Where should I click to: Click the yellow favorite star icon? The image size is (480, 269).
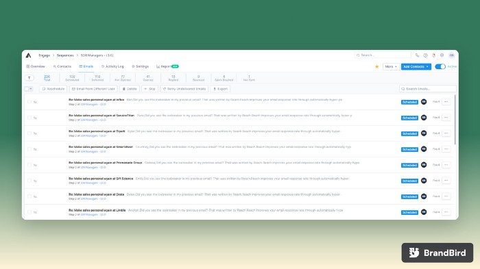377,66
